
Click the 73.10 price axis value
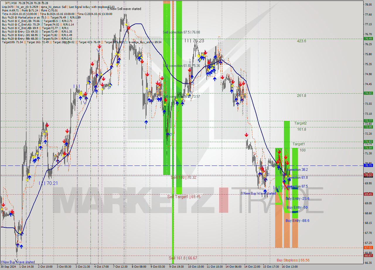tap(368, 114)
